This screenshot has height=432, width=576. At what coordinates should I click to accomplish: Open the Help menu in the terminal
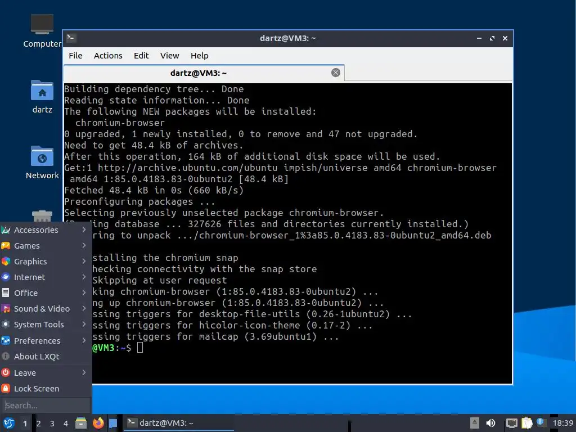tap(200, 56)
